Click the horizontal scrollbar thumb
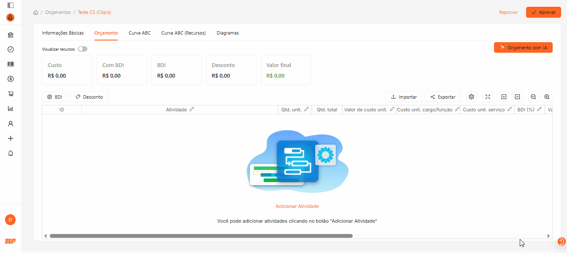This screenshot has width=567, height=253. (x=201, y=236)
